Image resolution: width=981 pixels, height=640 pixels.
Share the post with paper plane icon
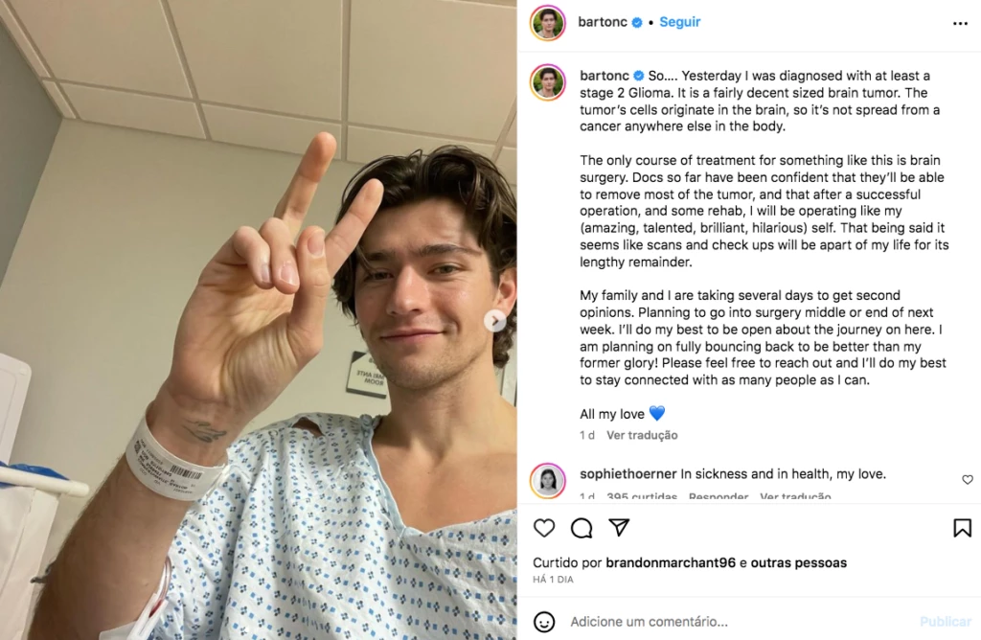pyautogui.click(x=619, y=527)
